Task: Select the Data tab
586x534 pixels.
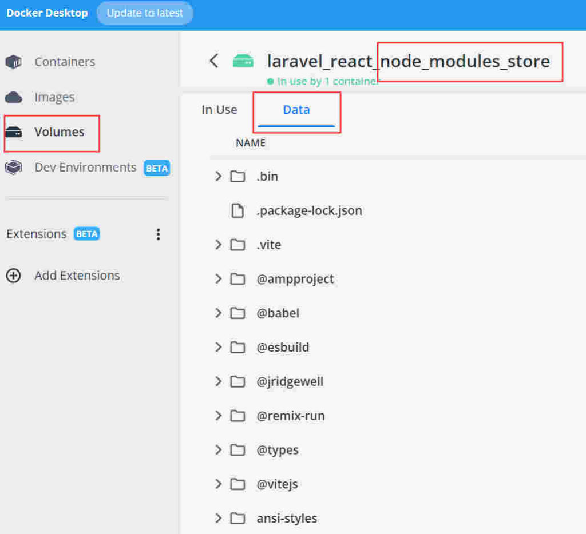Action: 296,110
